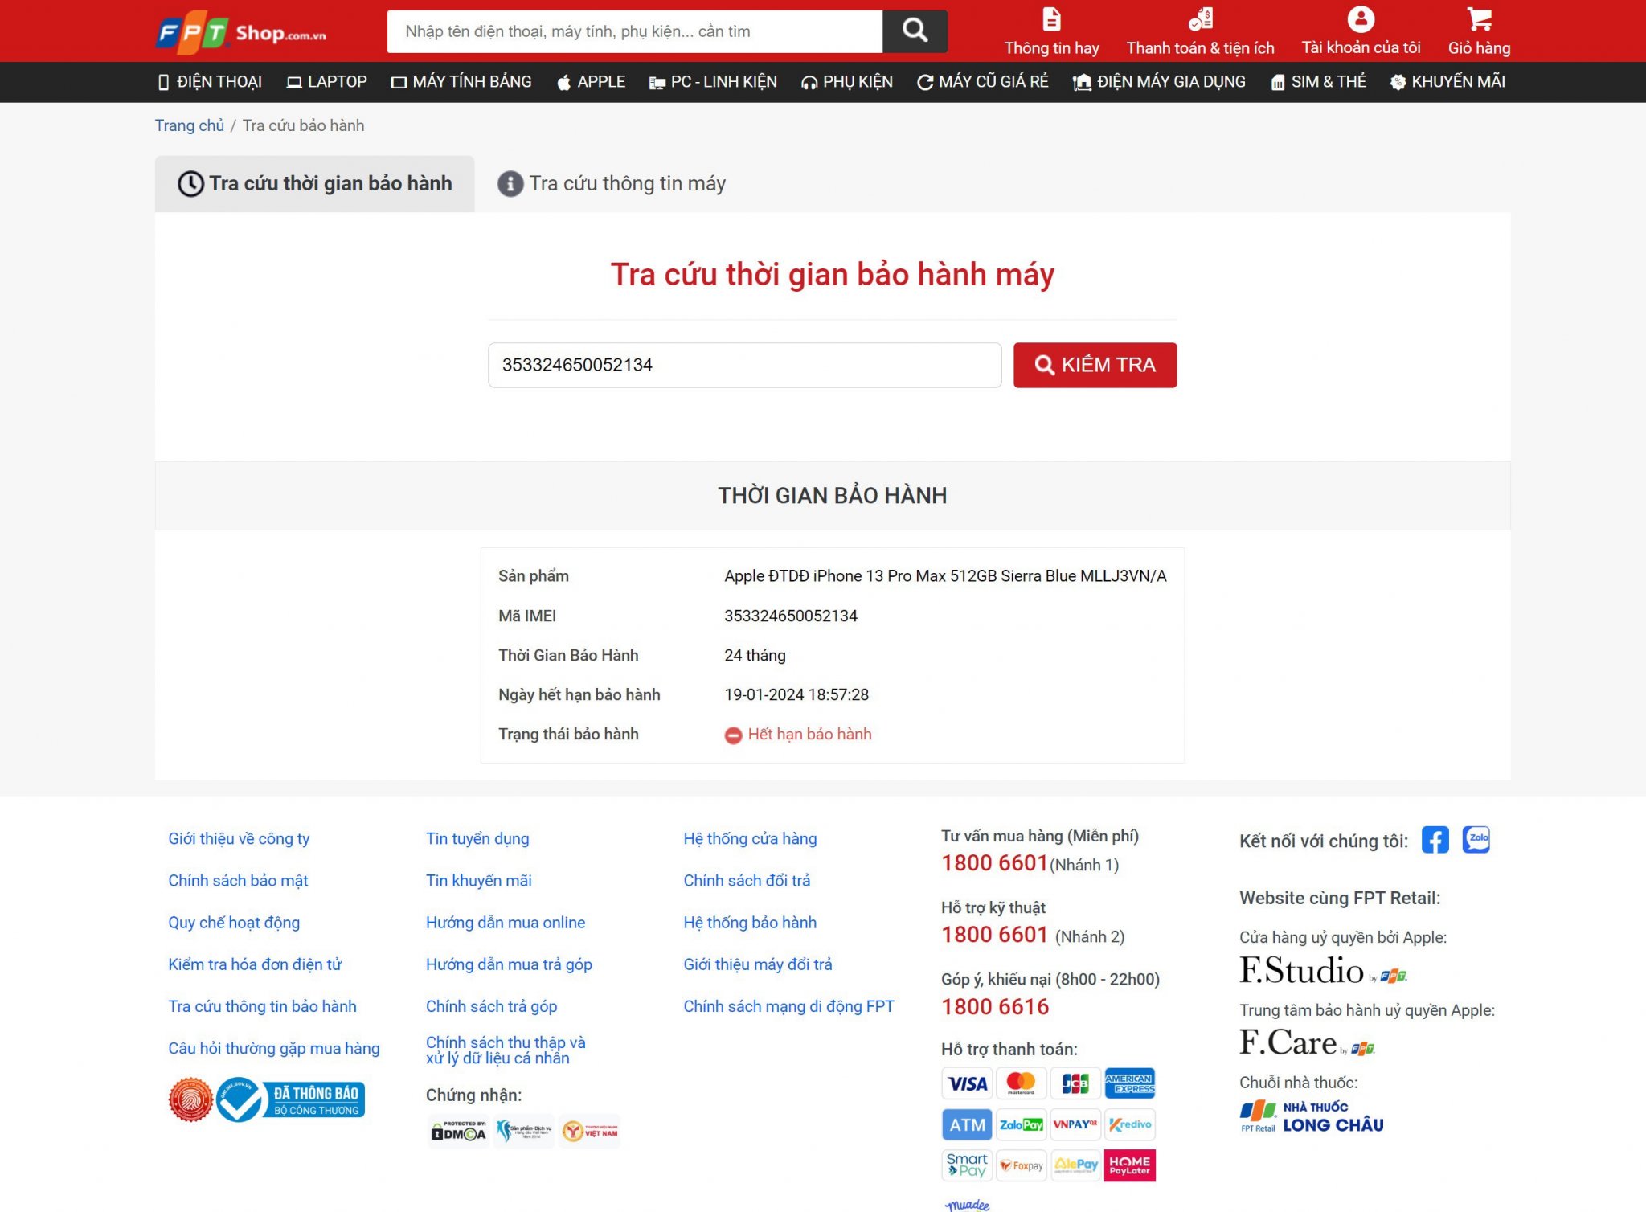The height and width of the screenshot is (1212, 1646).
Task: Open the red anti-counterfeit seal badge
Action: (x=190, y=1099)
